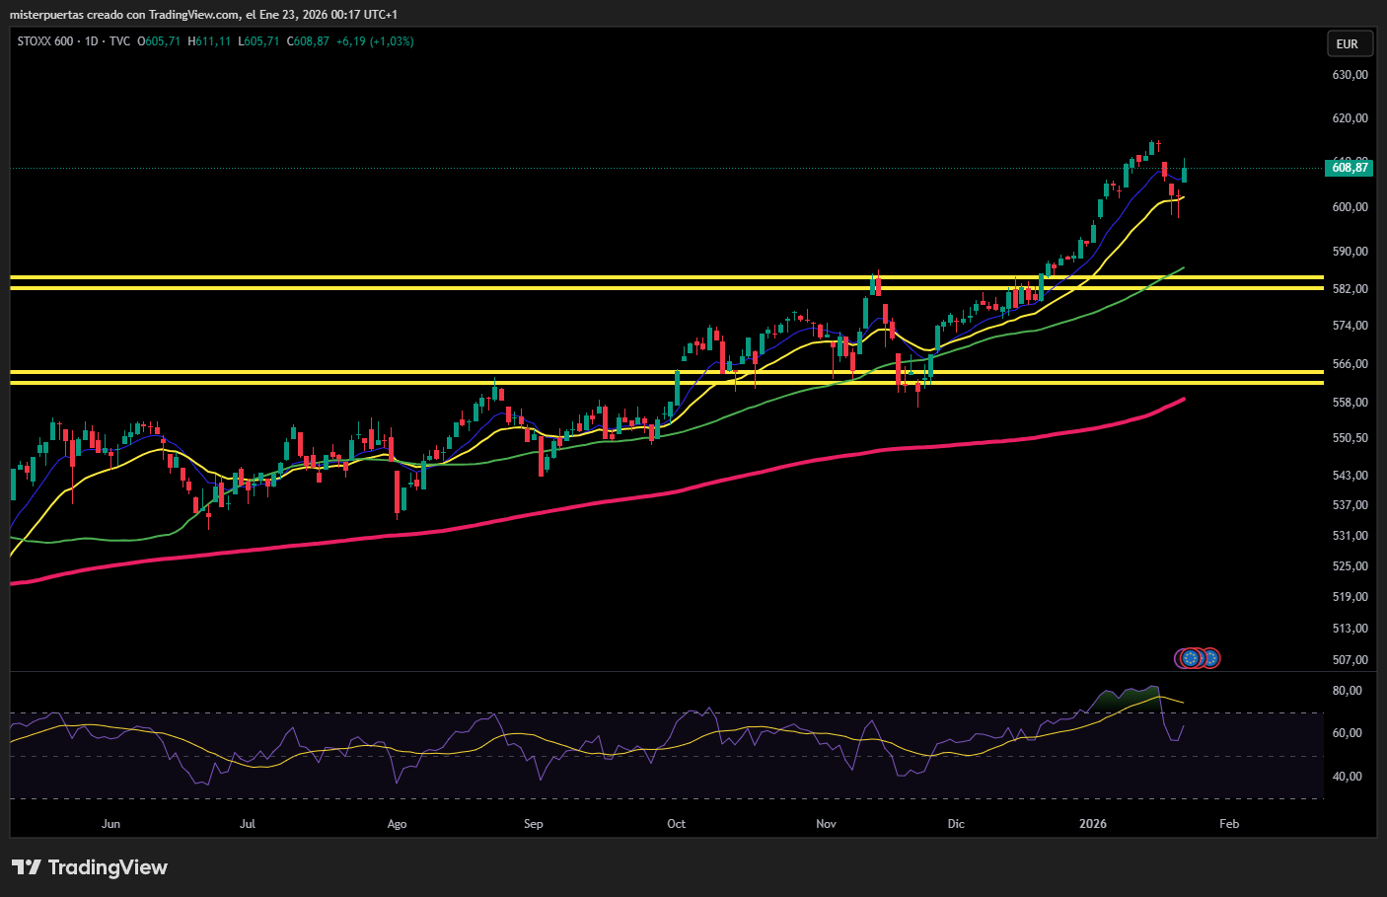
Task: Click the Jul label on time axis
Action: coord(248,824)
